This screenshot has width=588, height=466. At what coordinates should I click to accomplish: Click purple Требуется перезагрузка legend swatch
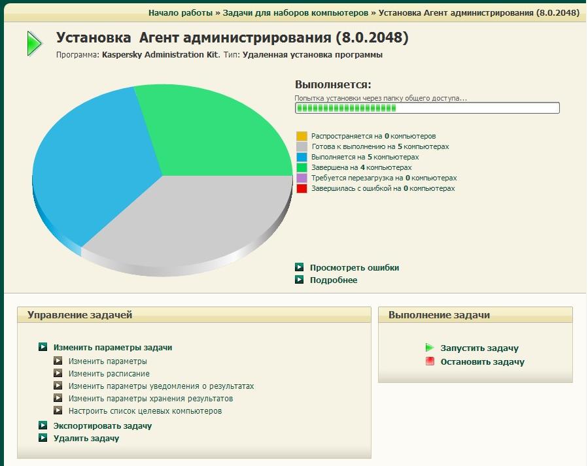[302, 178]
